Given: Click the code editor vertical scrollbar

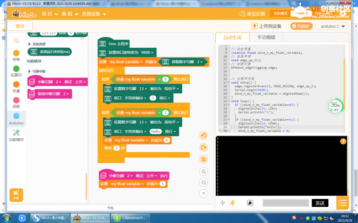Looking at the screenshot, I should pos(344,85).
